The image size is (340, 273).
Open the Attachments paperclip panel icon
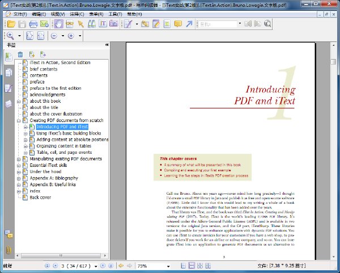(x=8, y=250)
